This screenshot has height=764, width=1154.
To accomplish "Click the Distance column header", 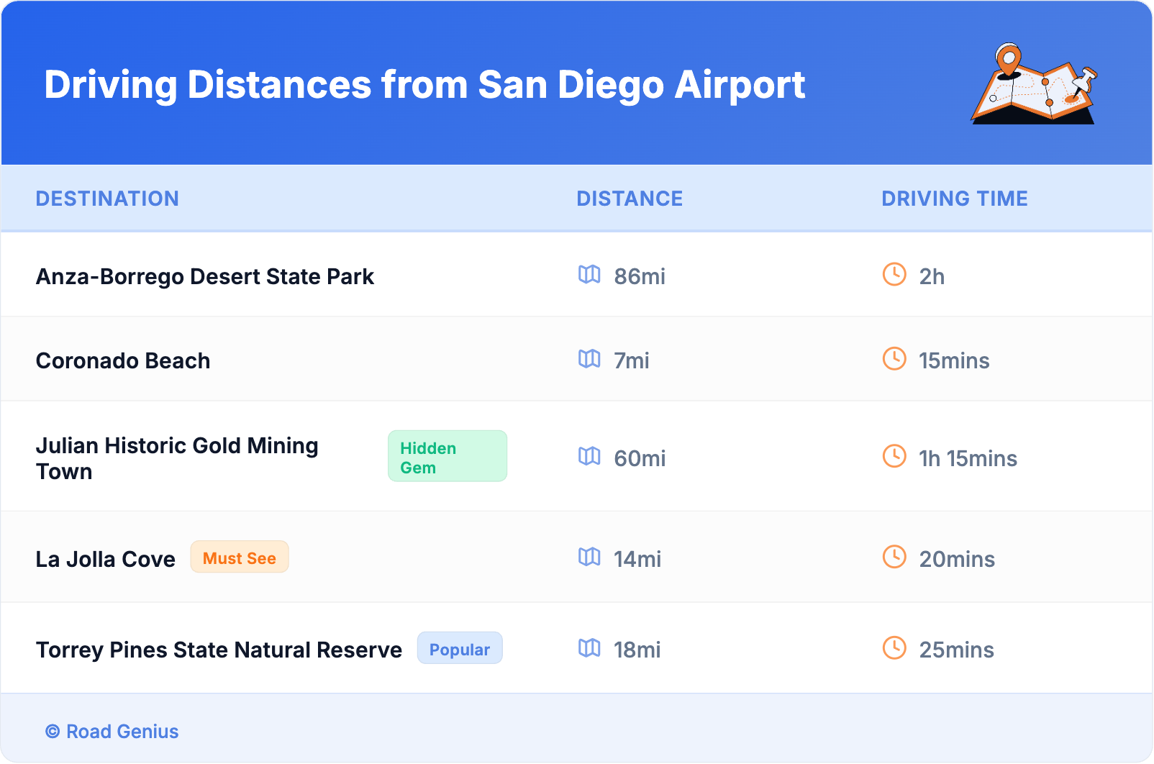I will tap(630, 199).
